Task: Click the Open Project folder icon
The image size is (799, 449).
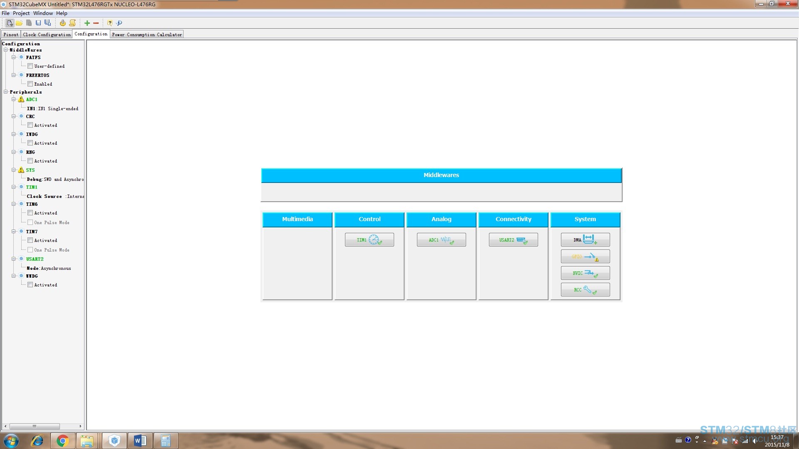Action: [19, 23]
